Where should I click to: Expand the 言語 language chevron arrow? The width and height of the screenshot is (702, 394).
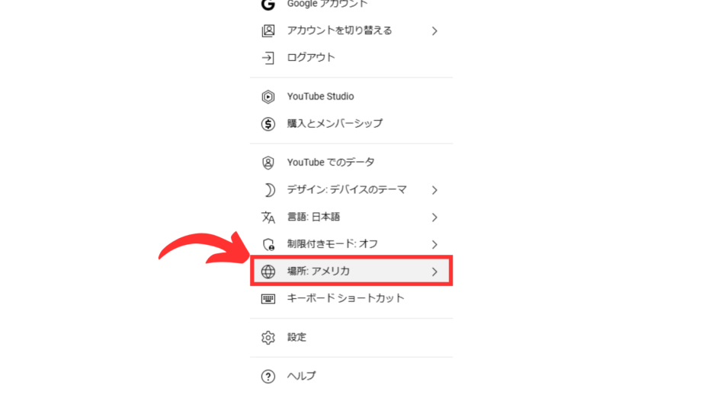pyautogui.click(x=434, y=218)
